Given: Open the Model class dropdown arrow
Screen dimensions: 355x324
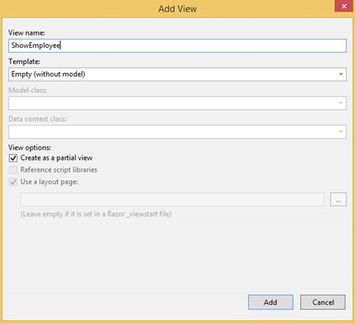Looking at the screenshot, I should click(x=341, y=103).
